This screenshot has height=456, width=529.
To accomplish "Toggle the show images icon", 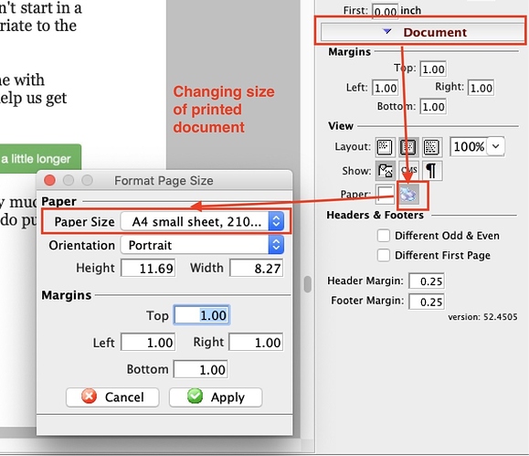I will click(x=385, y=171).
